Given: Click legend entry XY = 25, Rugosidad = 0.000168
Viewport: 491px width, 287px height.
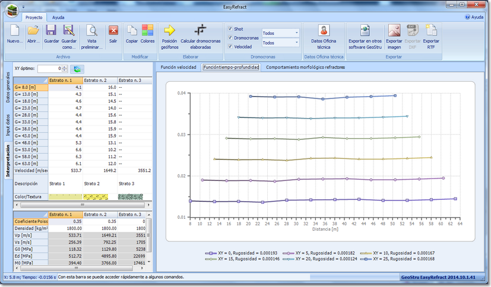Looking at the screenshot, I should (x=397, y=259).
